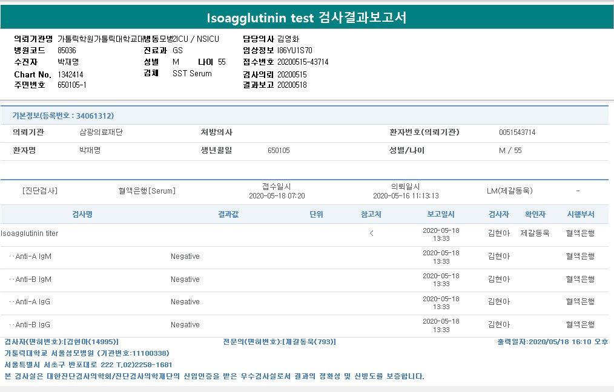The height and width of the screenshot is (392, 614).
Task: Click the 검사명 column header
Action: coord(82,215)
